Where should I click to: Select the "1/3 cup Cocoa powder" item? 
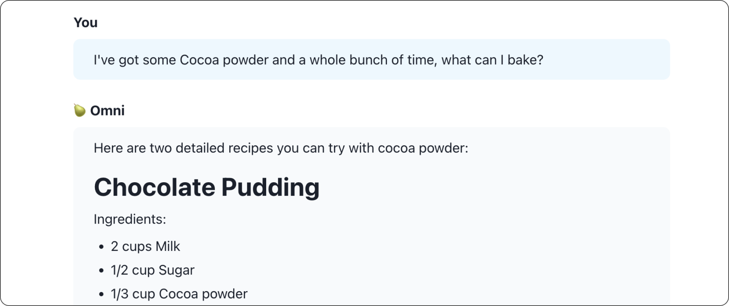coord(179,294)
